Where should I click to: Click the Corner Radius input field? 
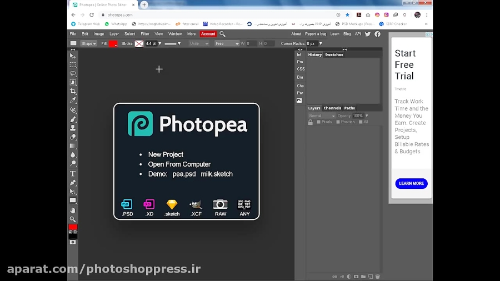[312, 44]
